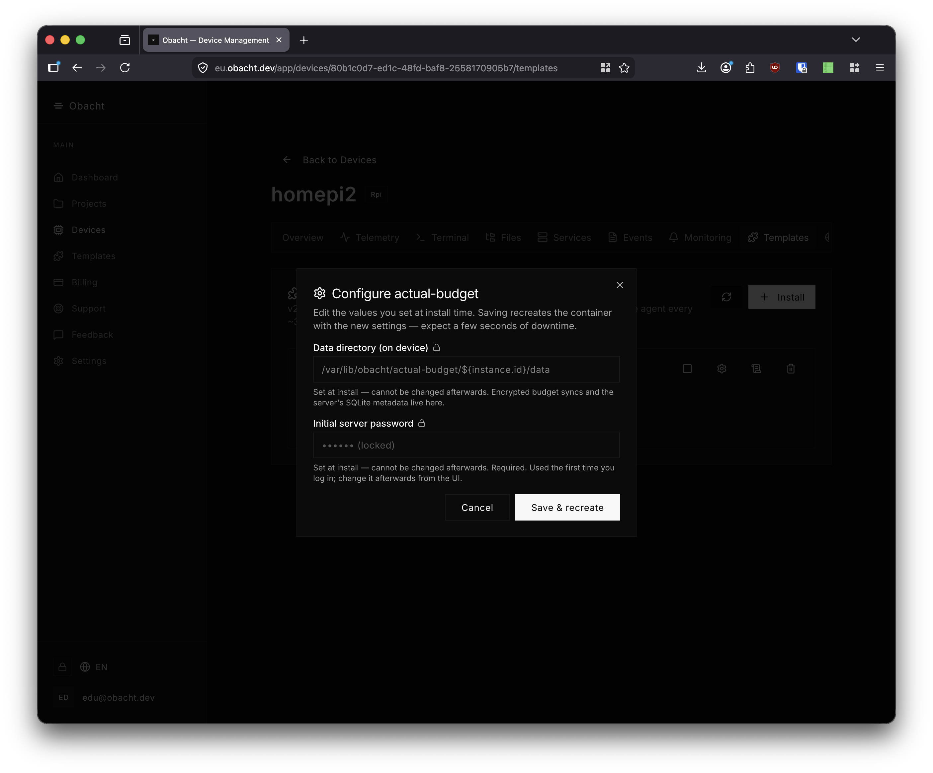Viewport: 933px width, 773px height.
Task: Open Projects in sidebar
Action: tap(80, 203)
